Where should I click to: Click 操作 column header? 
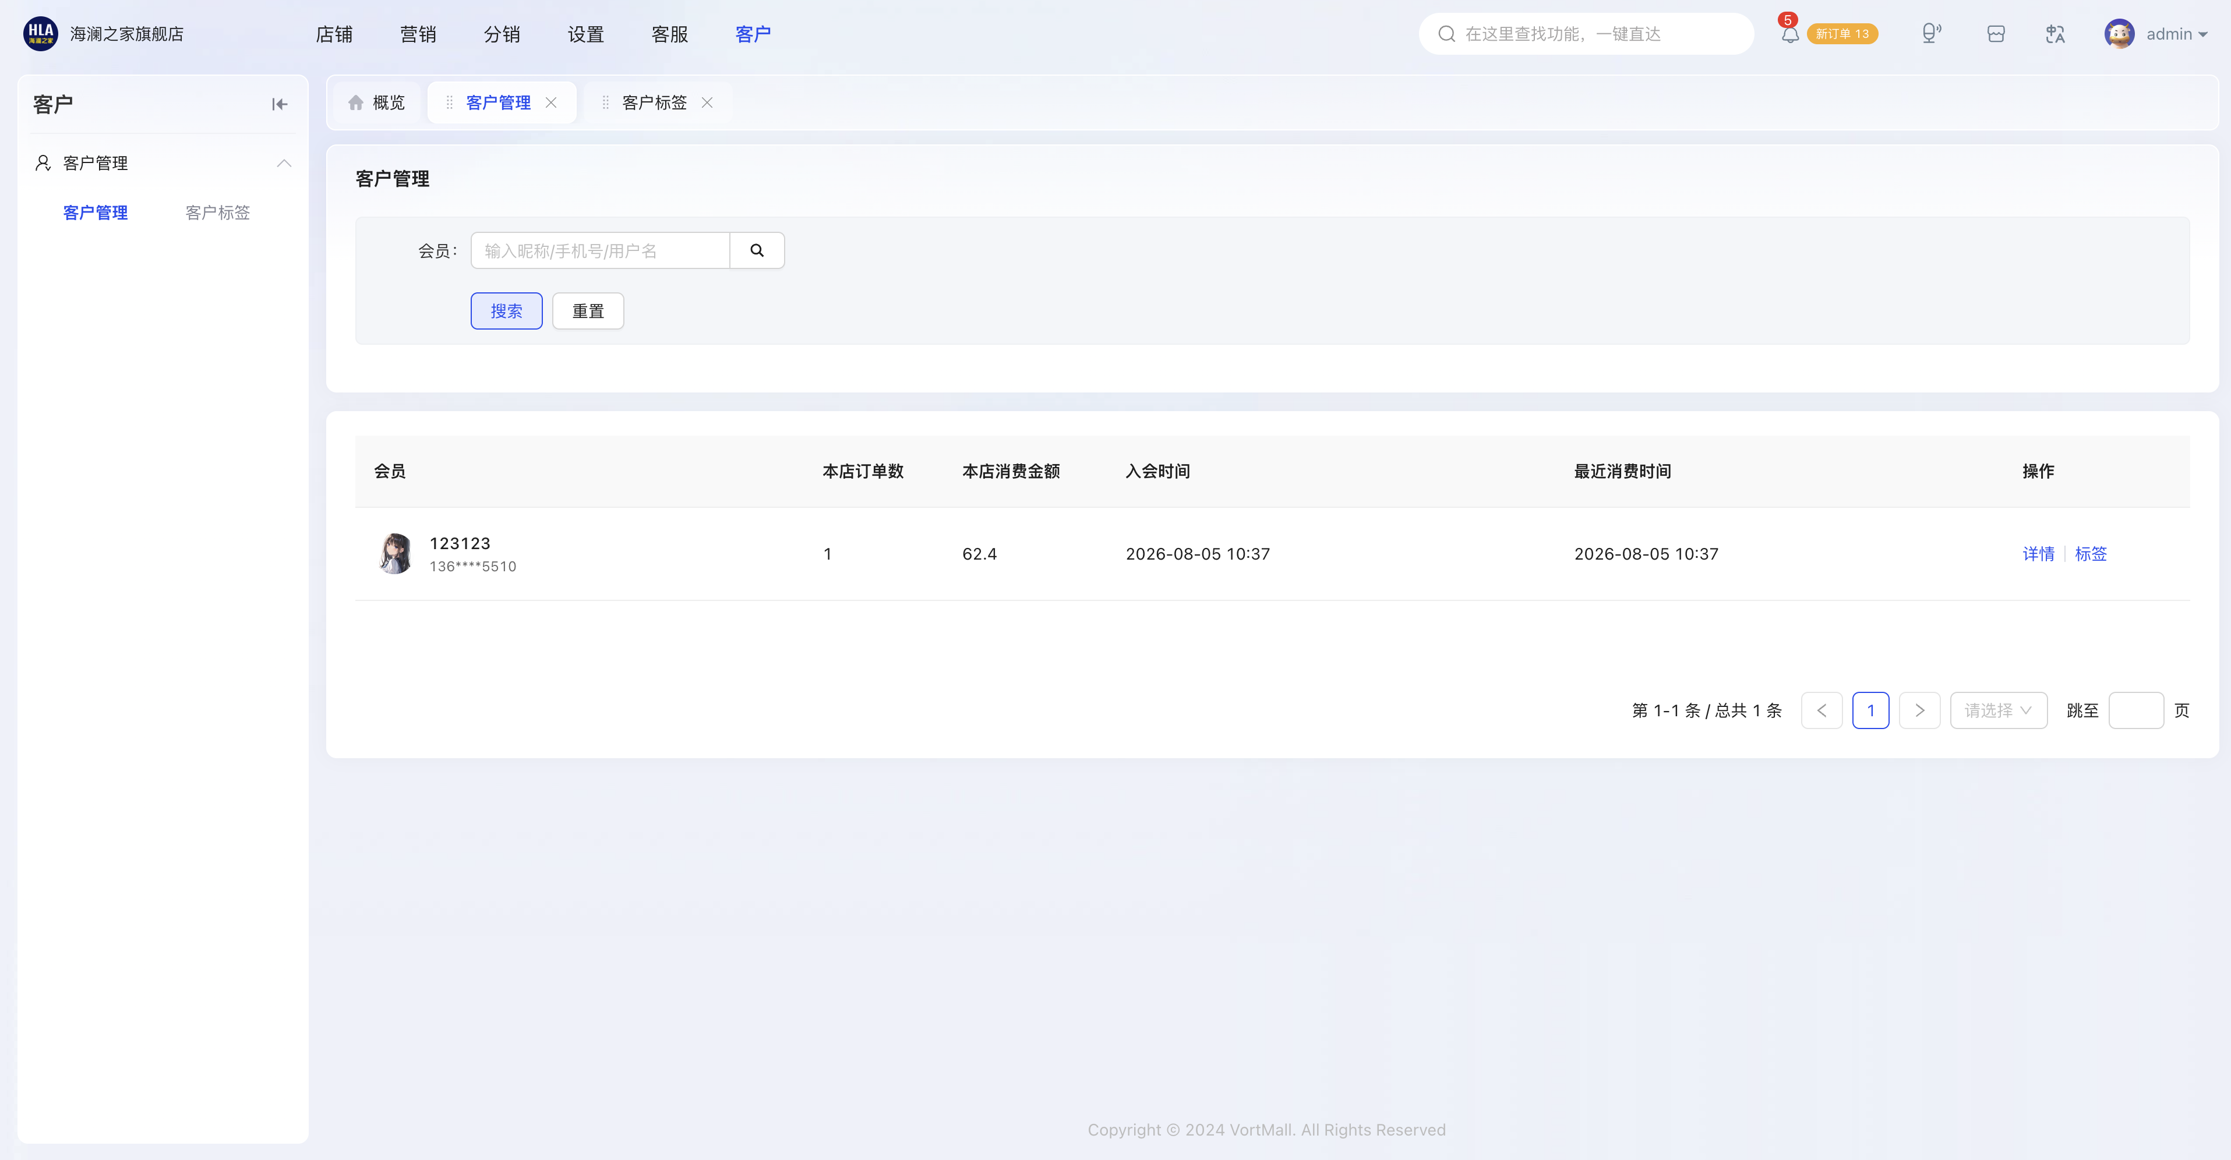2038,471
